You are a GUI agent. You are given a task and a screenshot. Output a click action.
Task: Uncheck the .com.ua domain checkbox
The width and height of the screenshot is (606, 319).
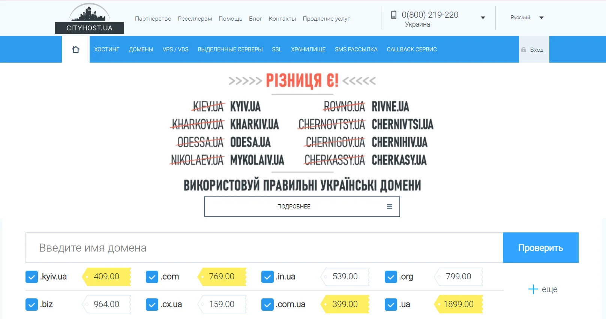point(267,304)
